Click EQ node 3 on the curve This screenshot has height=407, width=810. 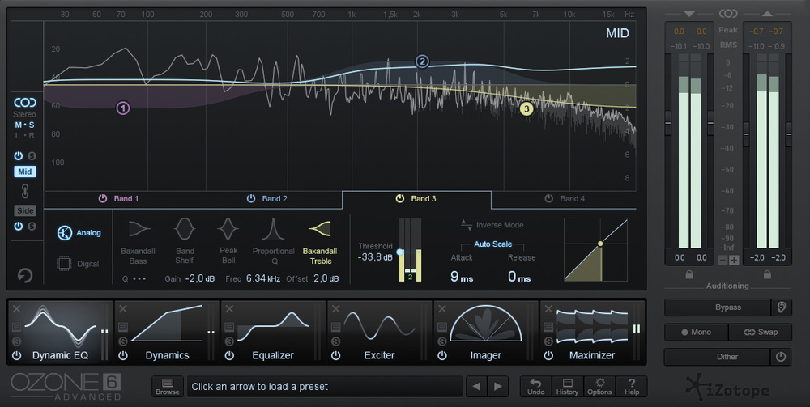tap(526, 109)
